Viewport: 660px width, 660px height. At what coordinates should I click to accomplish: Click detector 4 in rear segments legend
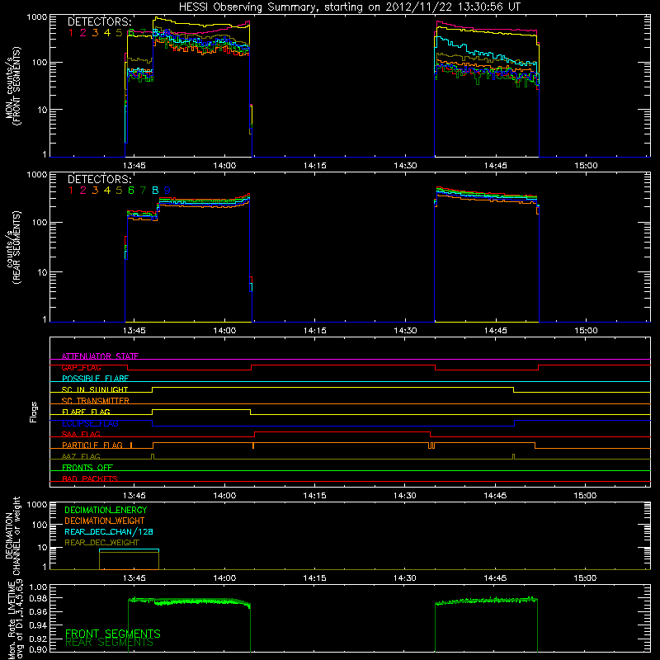(x=107, y=191)
